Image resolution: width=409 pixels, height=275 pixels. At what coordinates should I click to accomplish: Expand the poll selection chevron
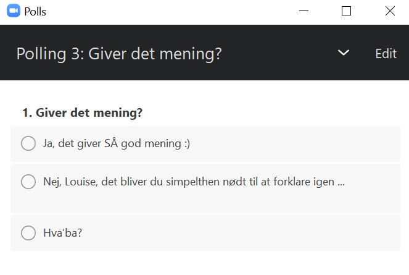[344, 53]
